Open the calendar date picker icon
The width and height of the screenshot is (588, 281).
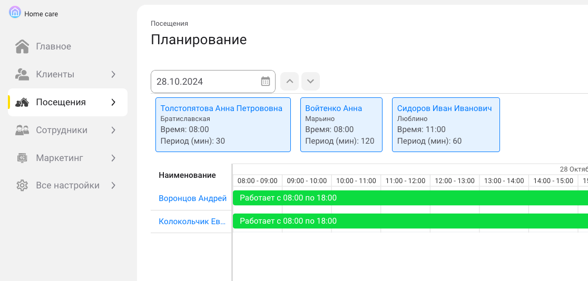(266, 82)
